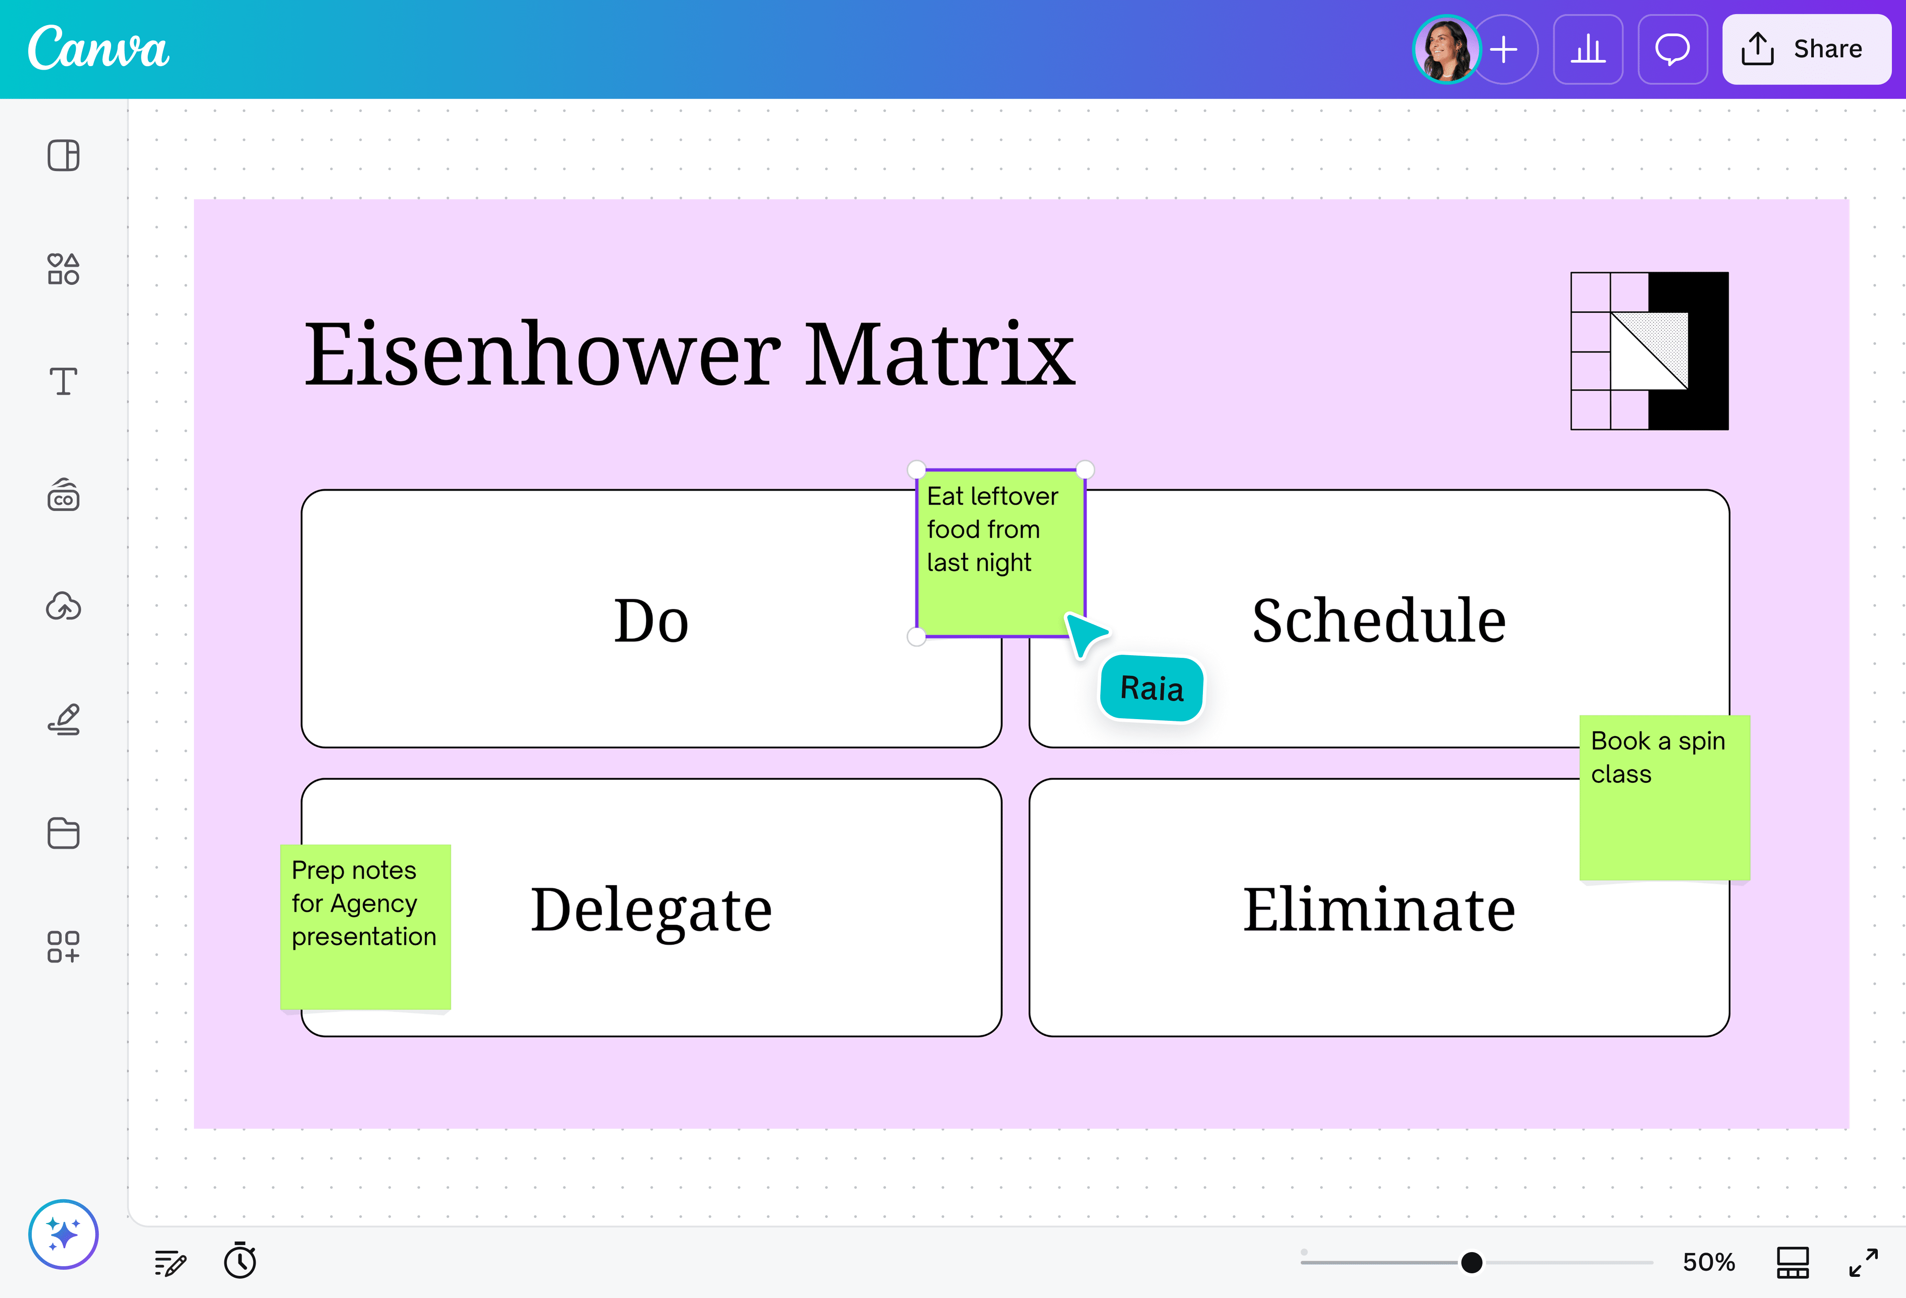Adjust the zoom slider
Viewport: 1906px width, 1298px height.
[x=1472, y=1262]
